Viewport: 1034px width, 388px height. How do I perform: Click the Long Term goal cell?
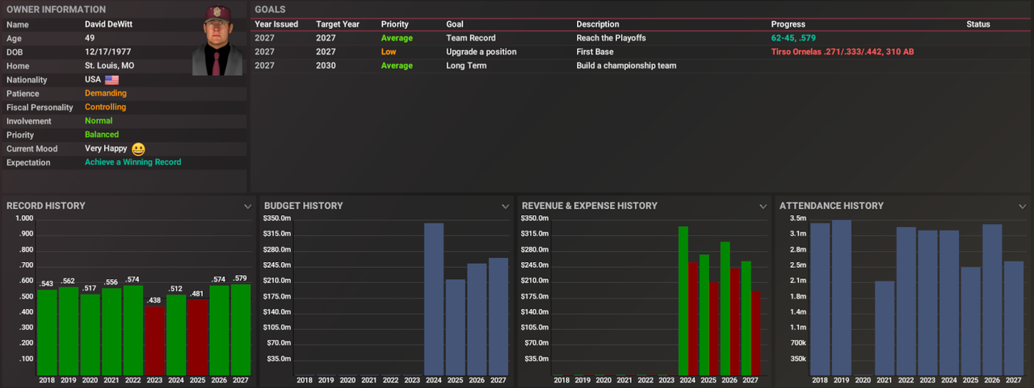466,65
